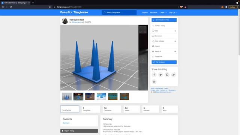Share via WhatsApp
Screen dimensions: 240x135
[167, 75]
